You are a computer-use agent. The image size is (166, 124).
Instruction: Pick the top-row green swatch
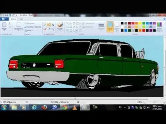(144, 23)
